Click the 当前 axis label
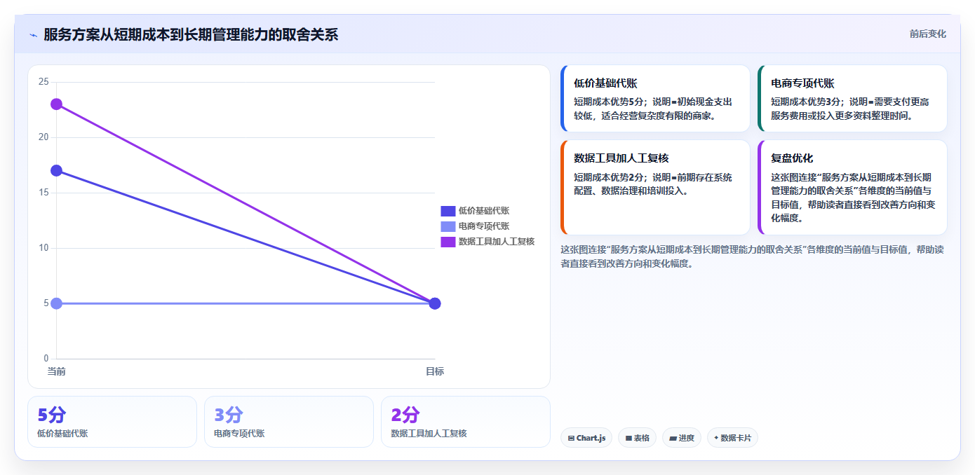 (56, 371)
